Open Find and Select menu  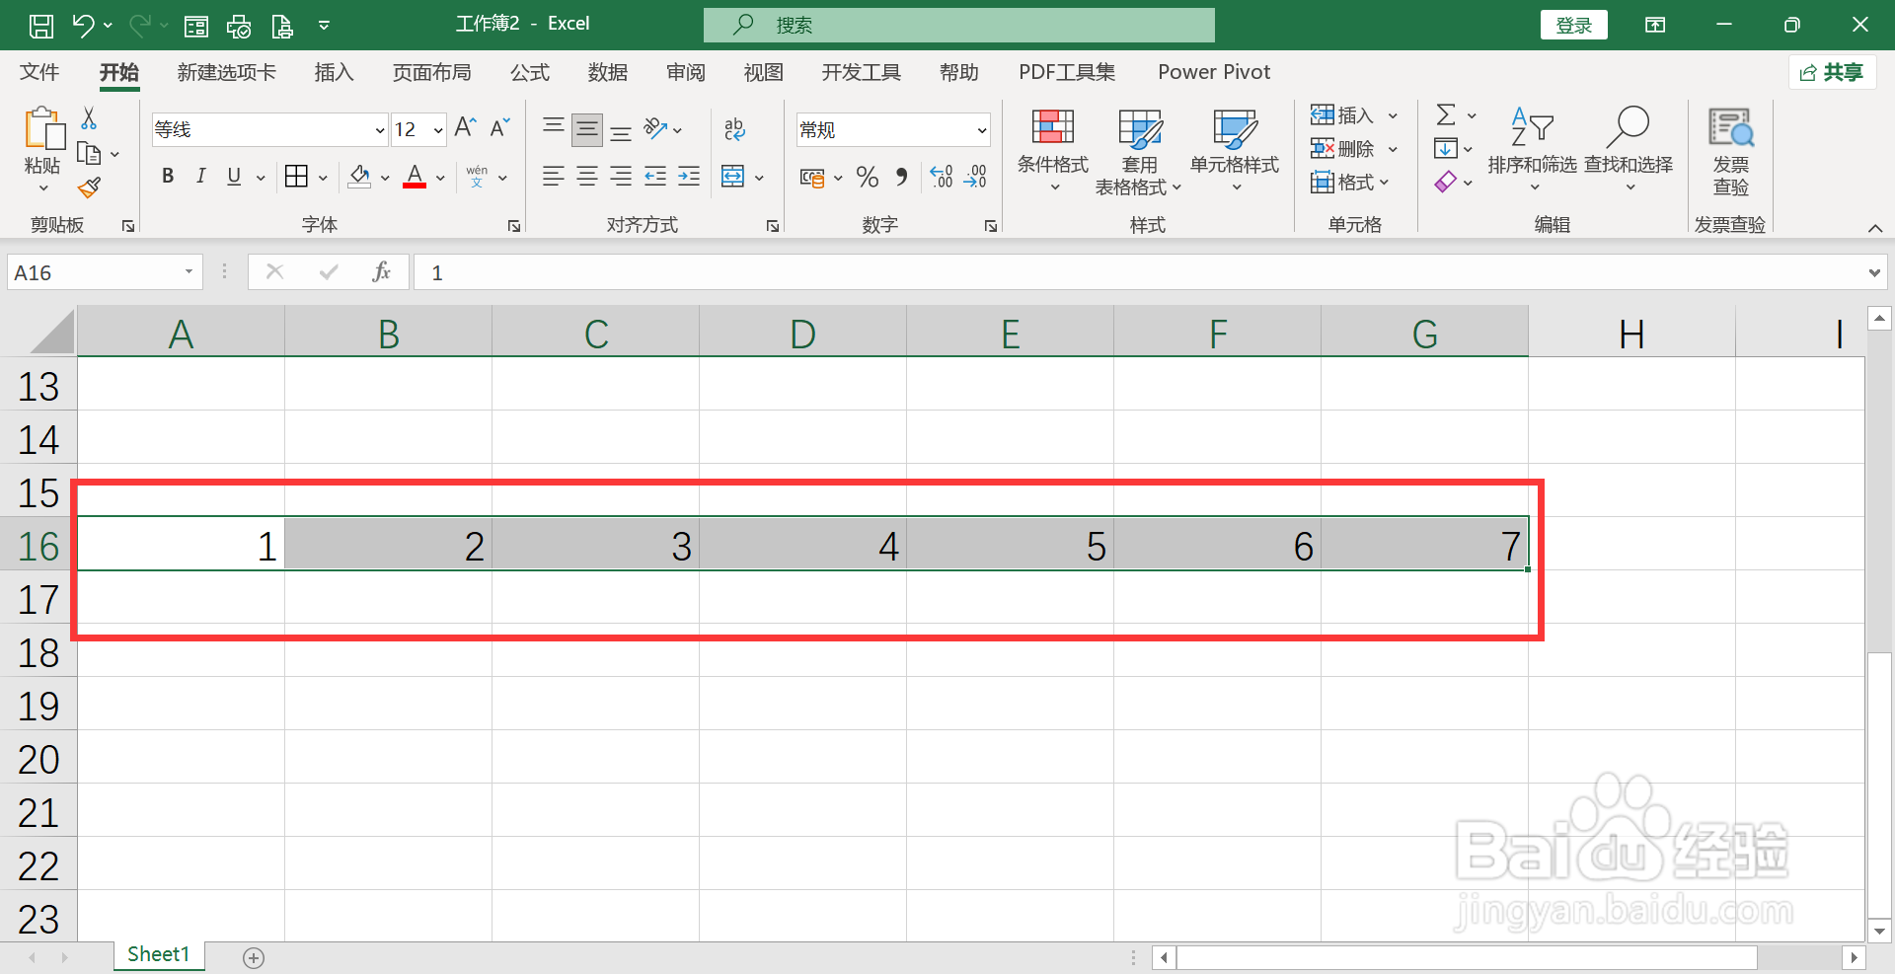1629,150
